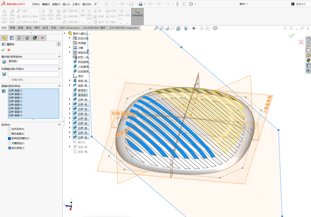Open SOLIDWORKS Resources home in task pane
311x217 pixels.
coord(309,39)
